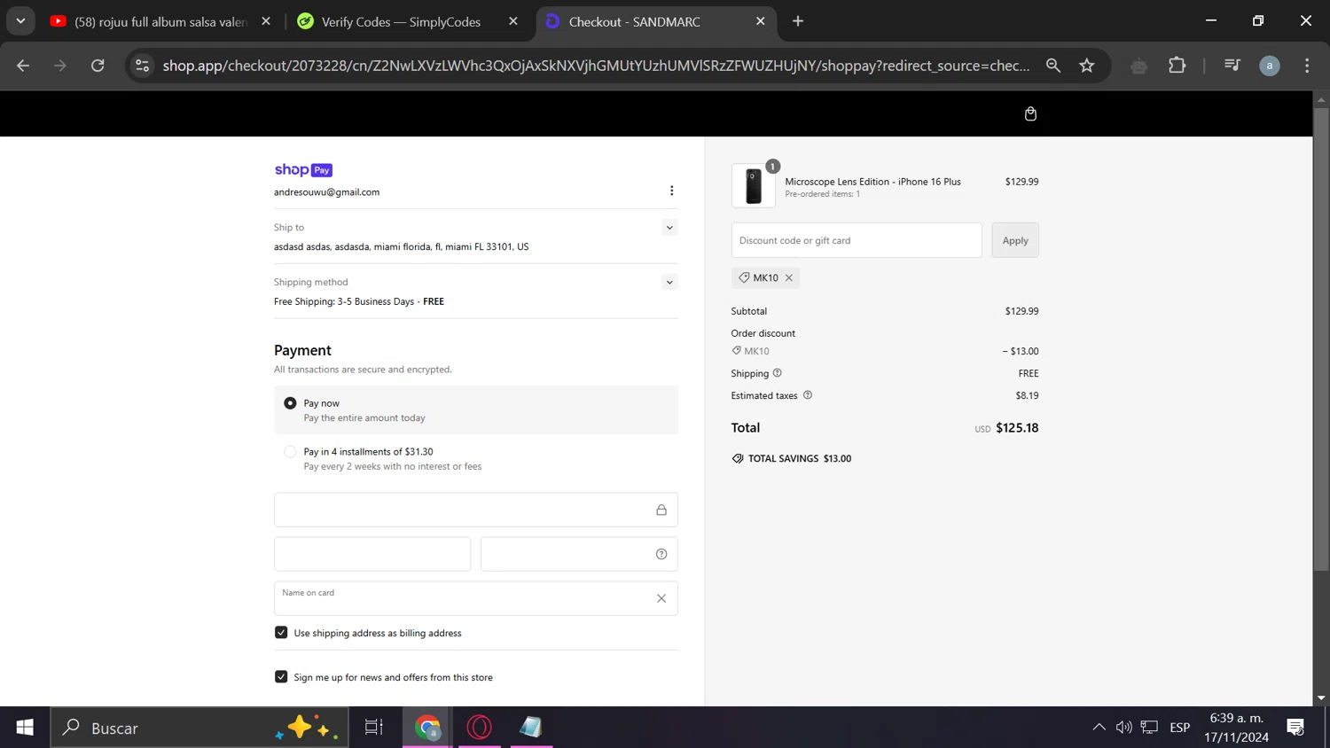Open the notepad app on the taskbar
Viewport: 1330px width, 748px height.
point(532,728)
